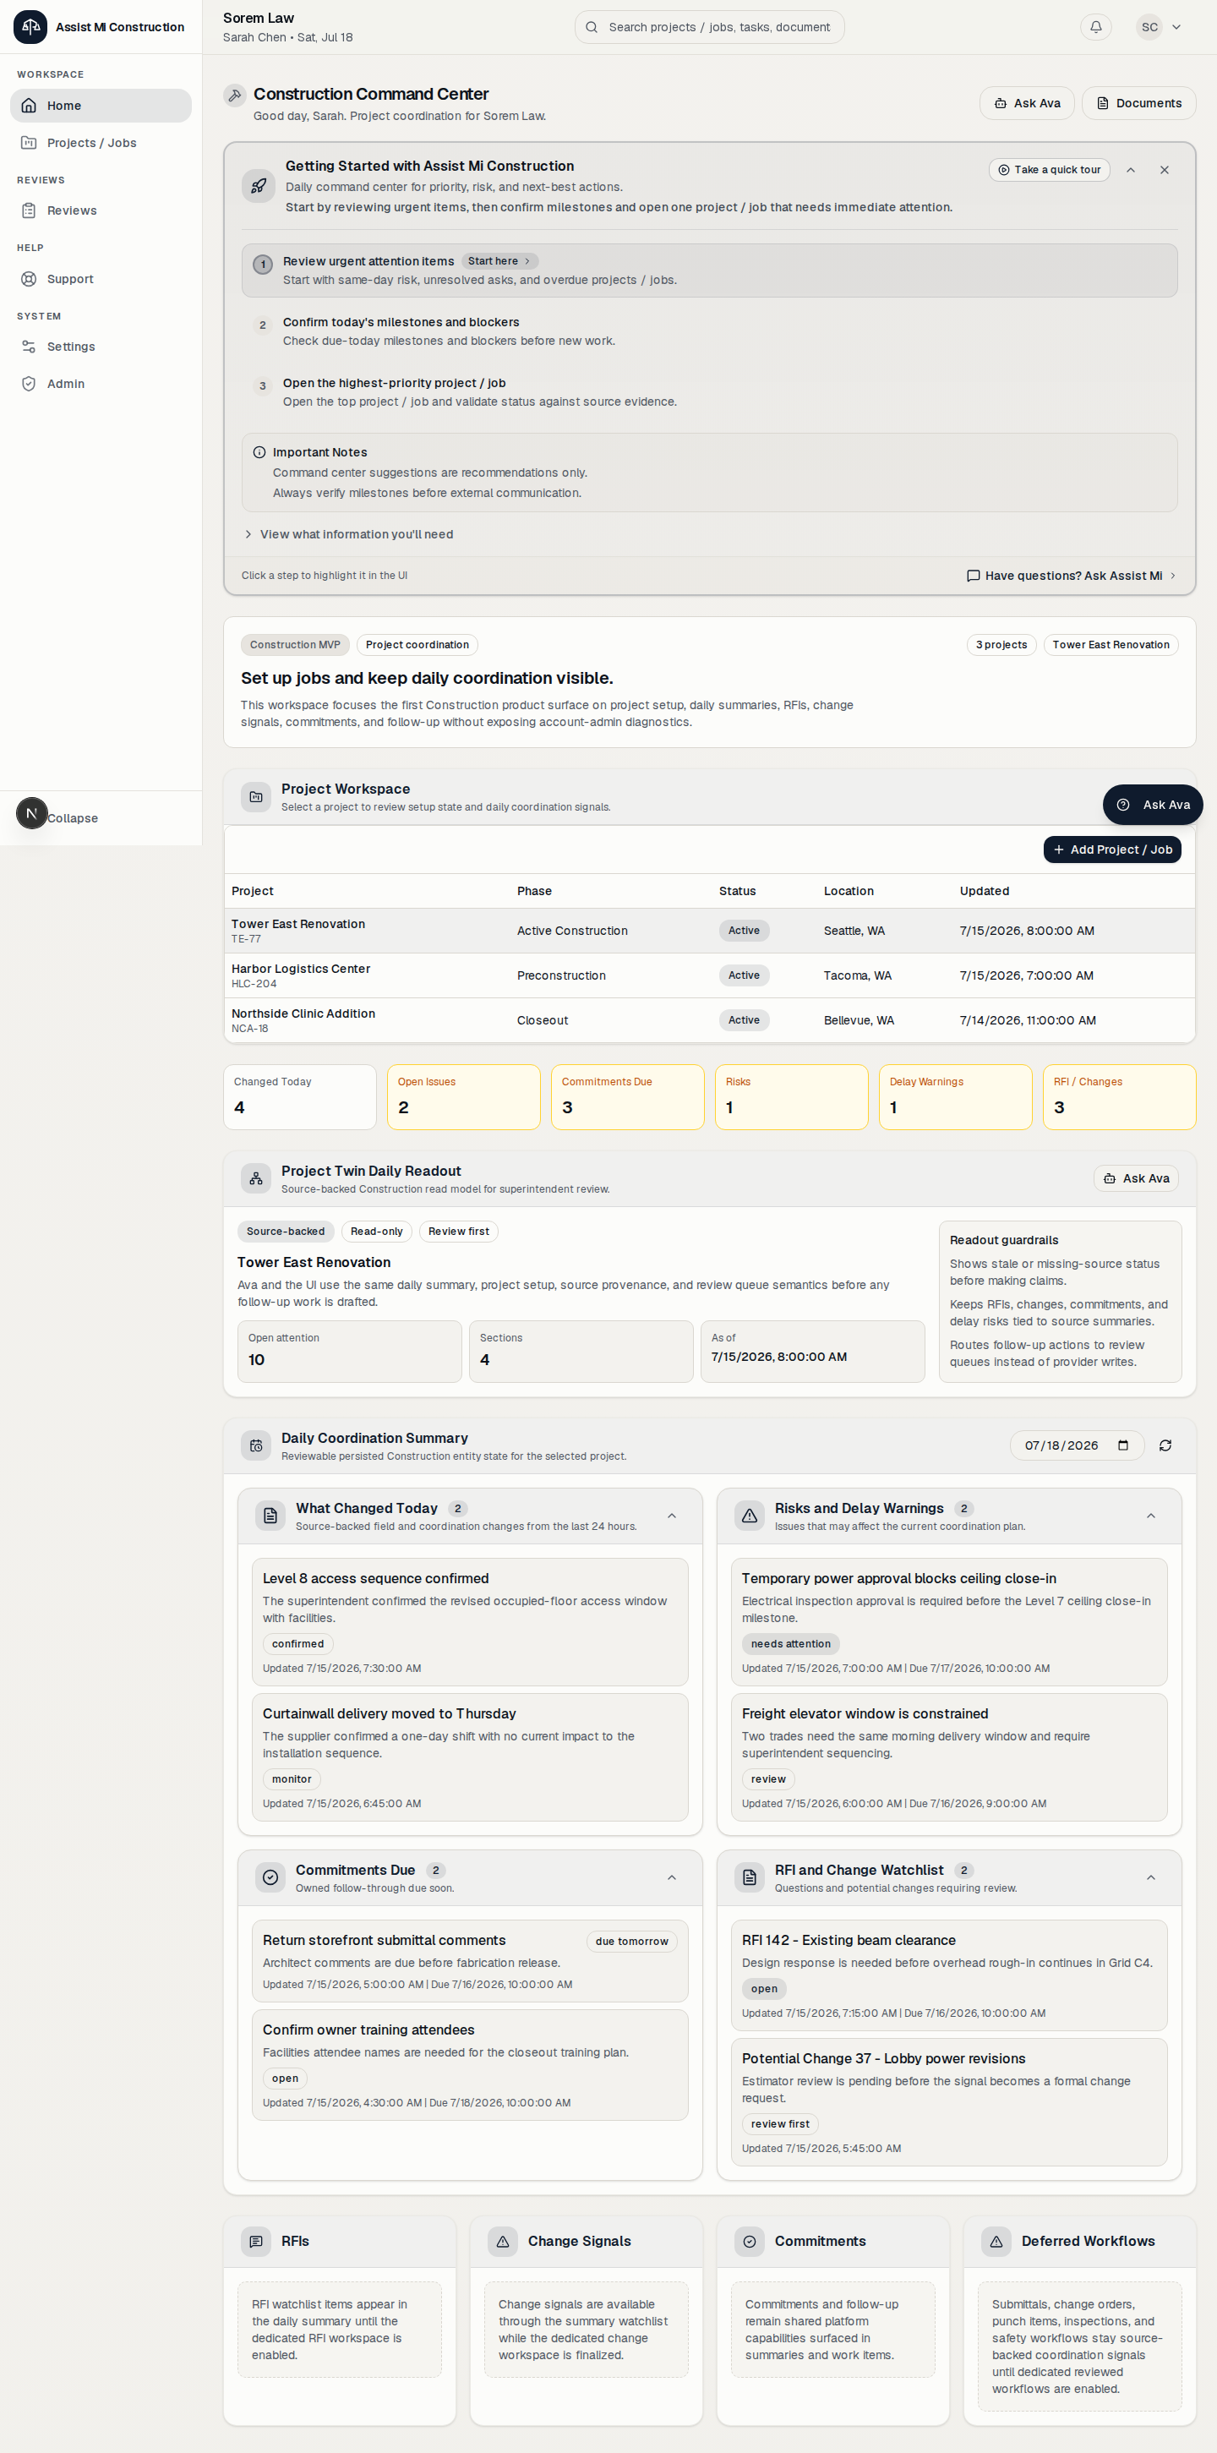The width and height of the screenshot is (1217, 2453).
Task: Collapse the Getting Started panel with chevron
Action: (1130, 170)
